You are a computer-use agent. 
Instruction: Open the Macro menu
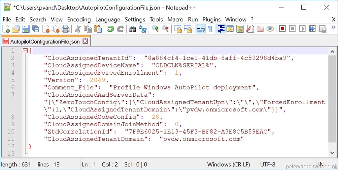click(175, 19)
